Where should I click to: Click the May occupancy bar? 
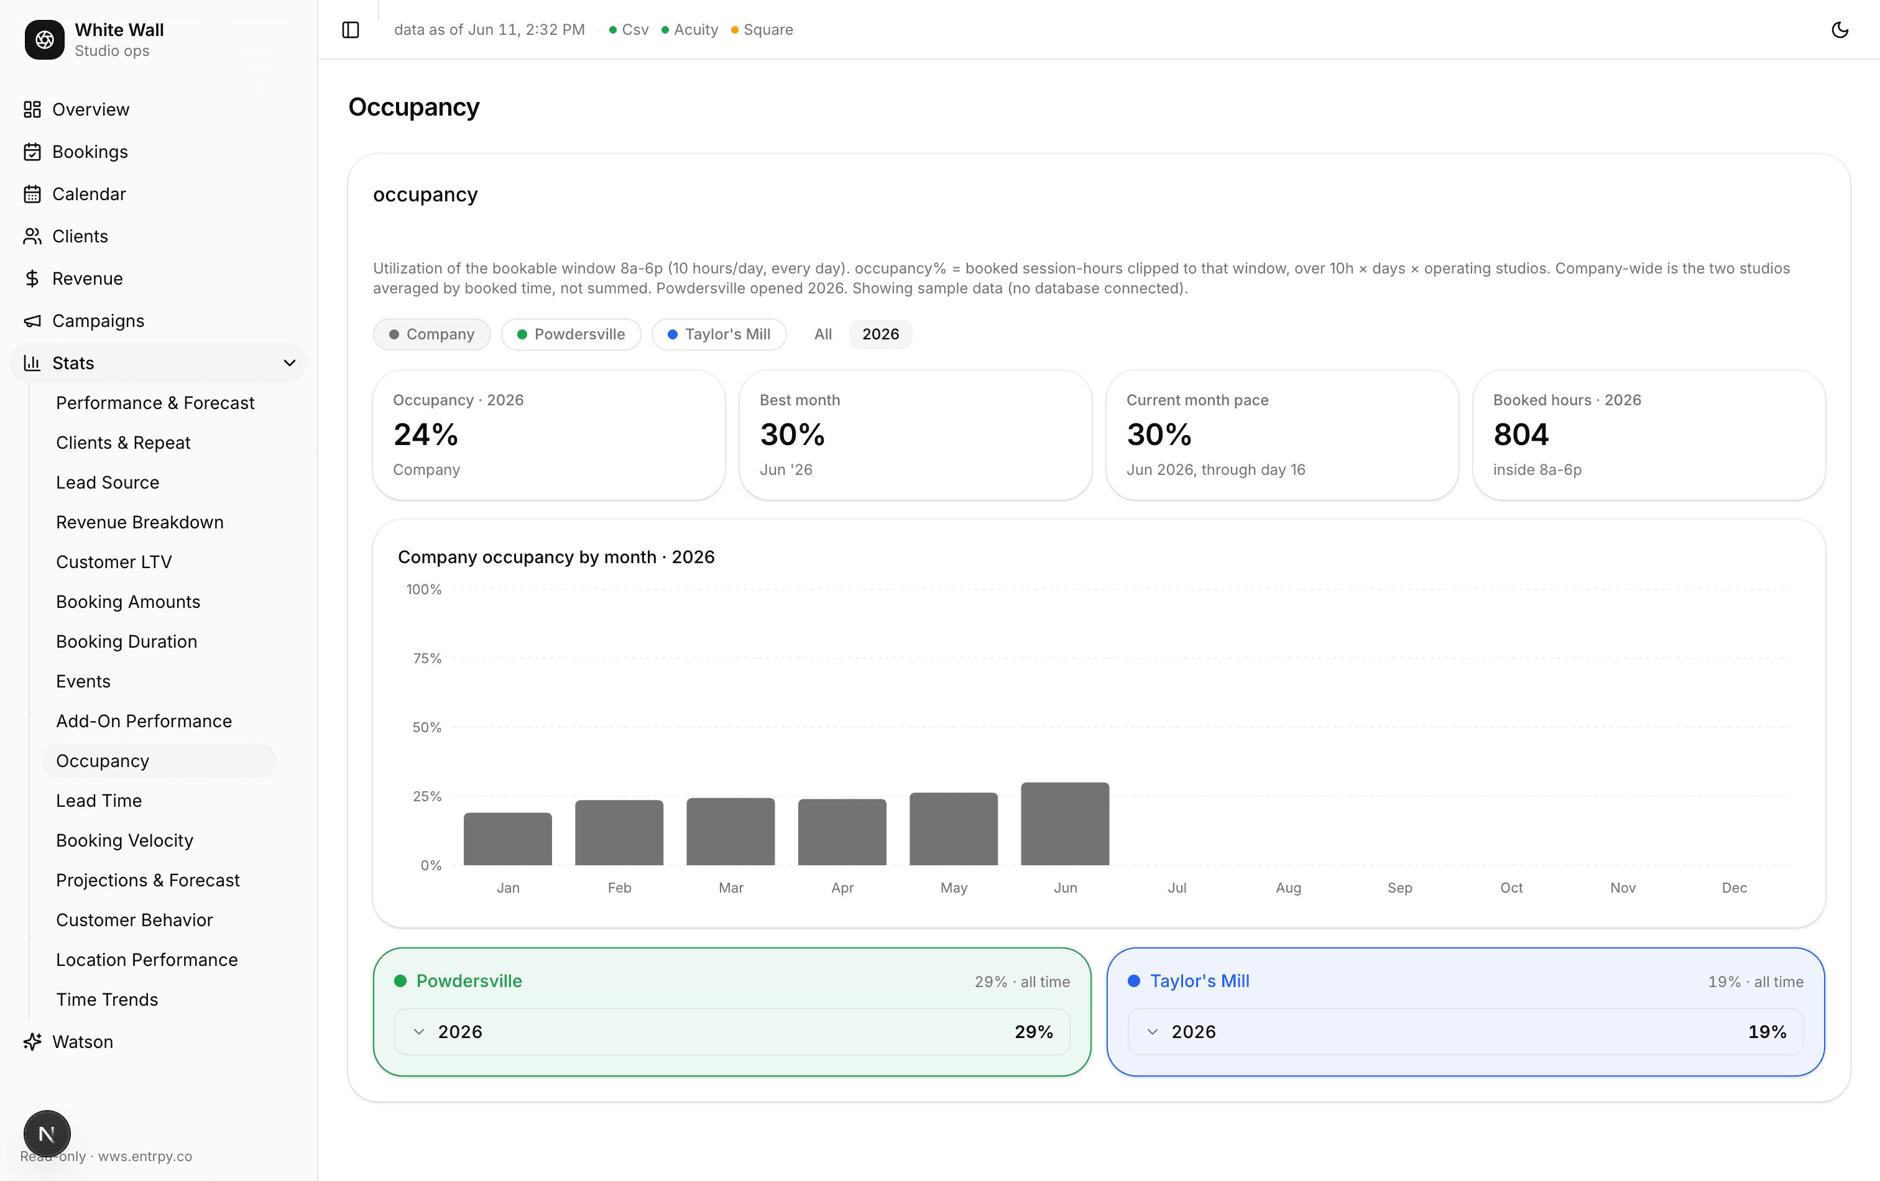pyautogui.click(x=953, y=829)
